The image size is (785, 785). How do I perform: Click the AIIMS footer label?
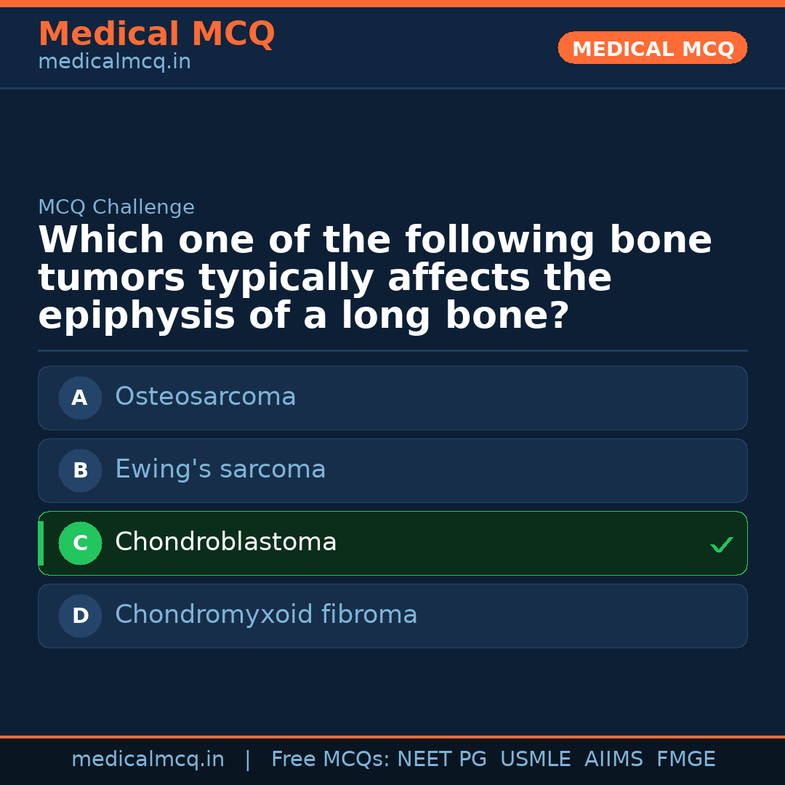click(x=613, y=760)
